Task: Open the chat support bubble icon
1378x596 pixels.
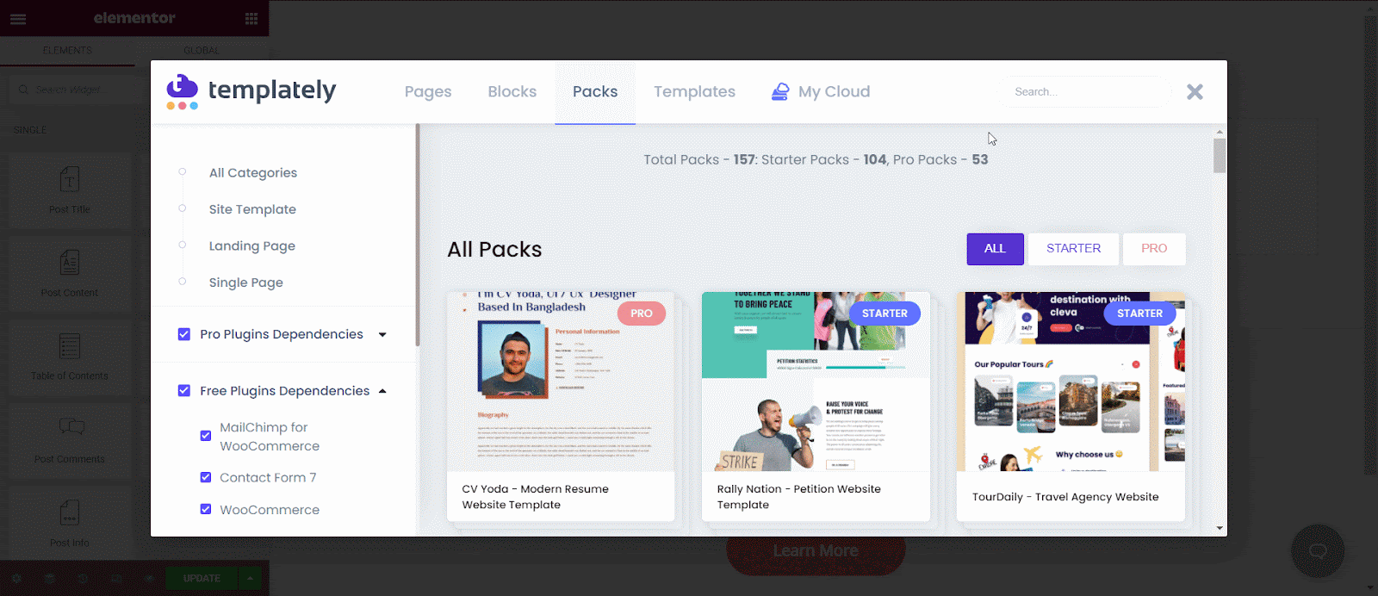Action: [x=1318, y=550]
